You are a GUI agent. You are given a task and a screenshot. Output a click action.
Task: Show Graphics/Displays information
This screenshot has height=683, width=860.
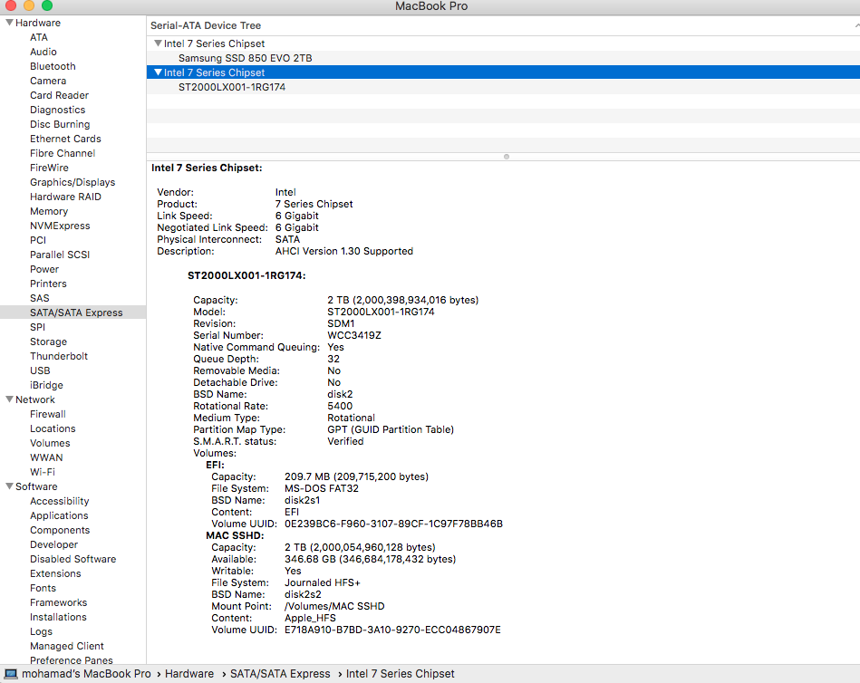coord(72,183)
